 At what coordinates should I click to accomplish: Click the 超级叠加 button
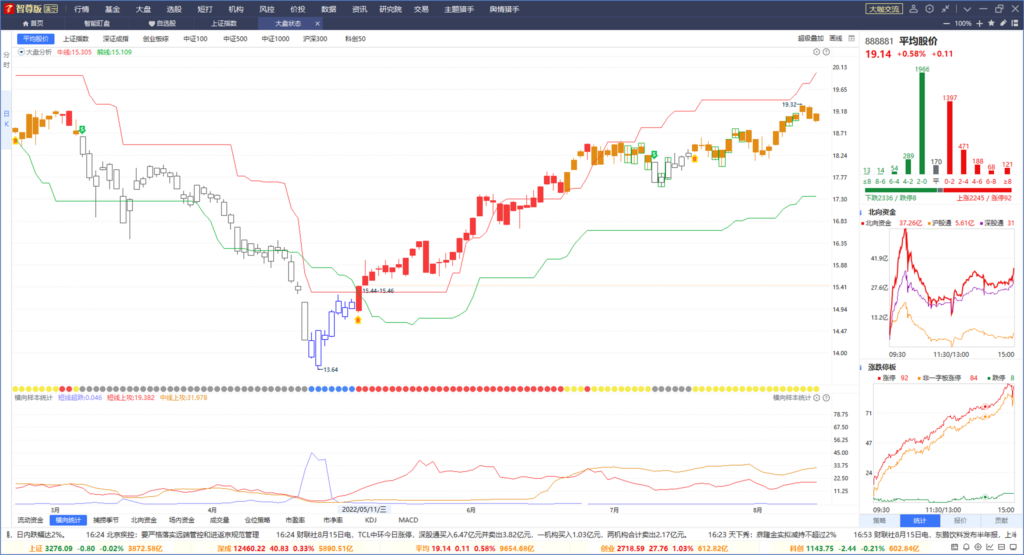[811, 38]
